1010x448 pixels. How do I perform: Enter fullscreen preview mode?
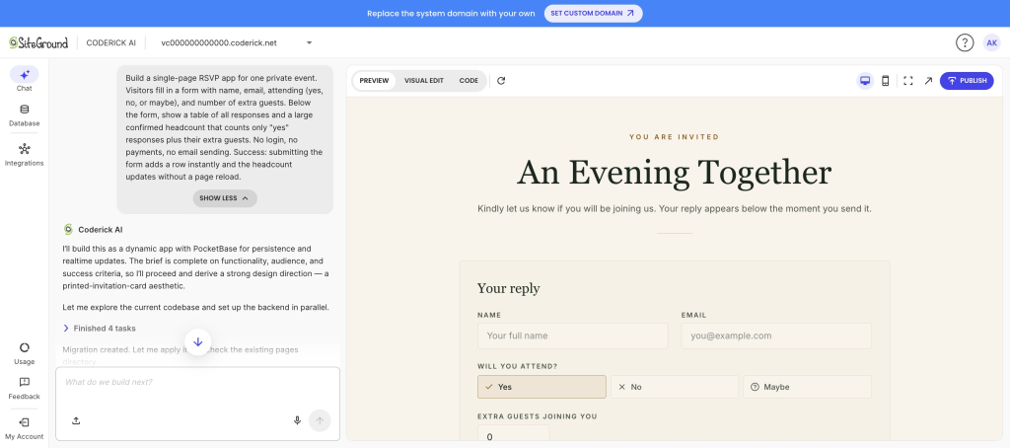click(907, 81)
